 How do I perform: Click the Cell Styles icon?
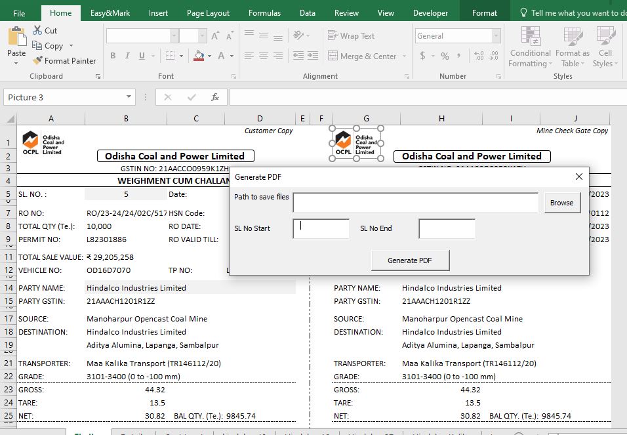605,37
